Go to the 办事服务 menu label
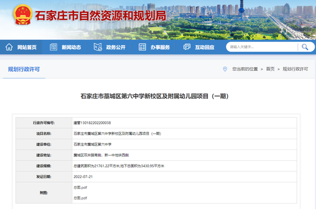 pyautogui.click(x=160, y=47)
